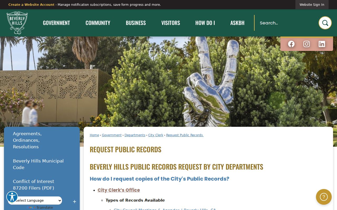Go to Departments breadcrumb link

coord(135,135)
